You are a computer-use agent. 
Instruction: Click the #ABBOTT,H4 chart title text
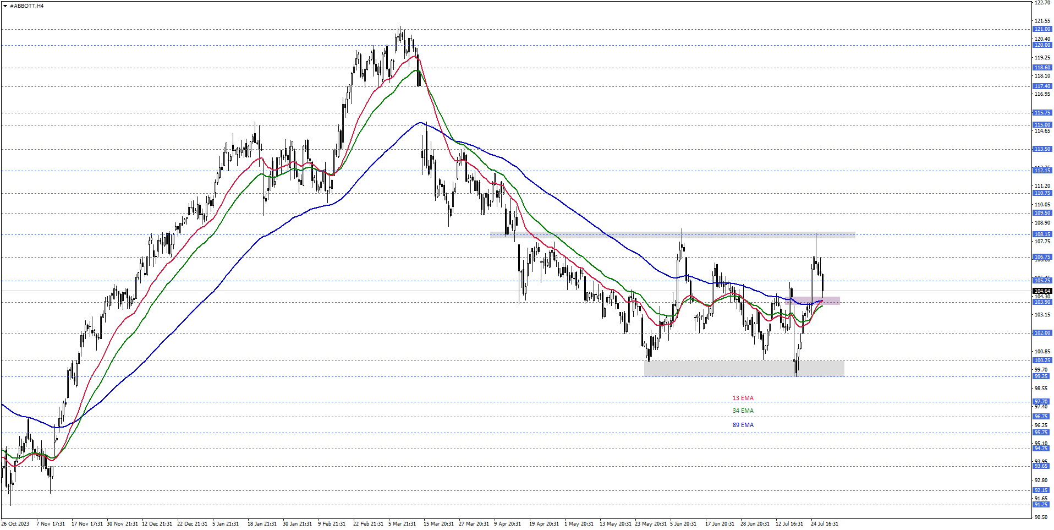(26, 6)
